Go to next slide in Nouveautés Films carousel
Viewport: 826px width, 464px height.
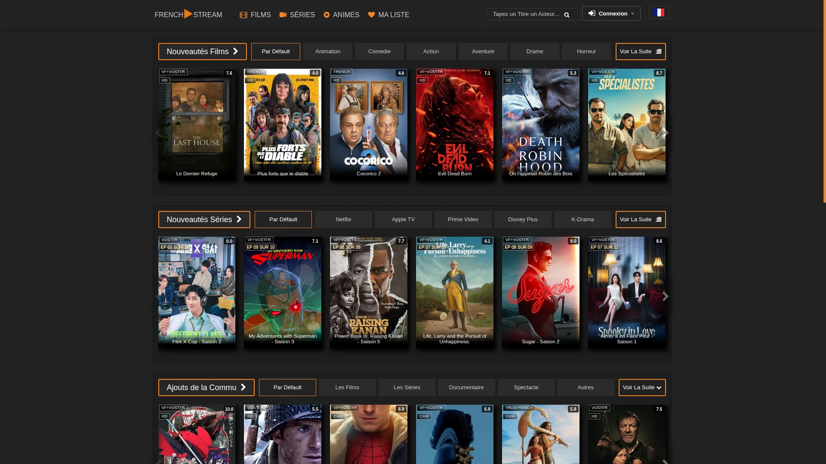pos(665,133)
